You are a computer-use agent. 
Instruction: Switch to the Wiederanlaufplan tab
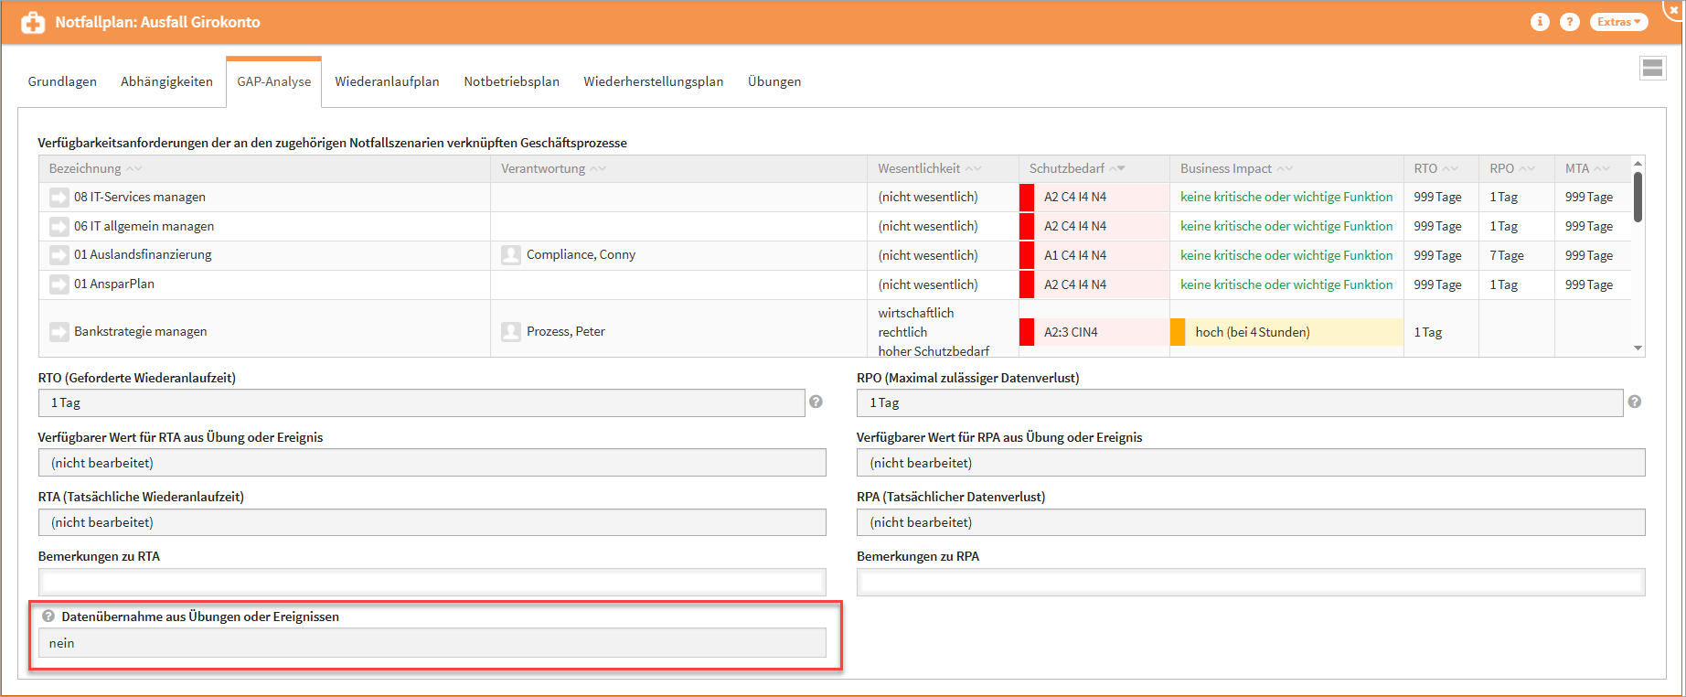387,81
